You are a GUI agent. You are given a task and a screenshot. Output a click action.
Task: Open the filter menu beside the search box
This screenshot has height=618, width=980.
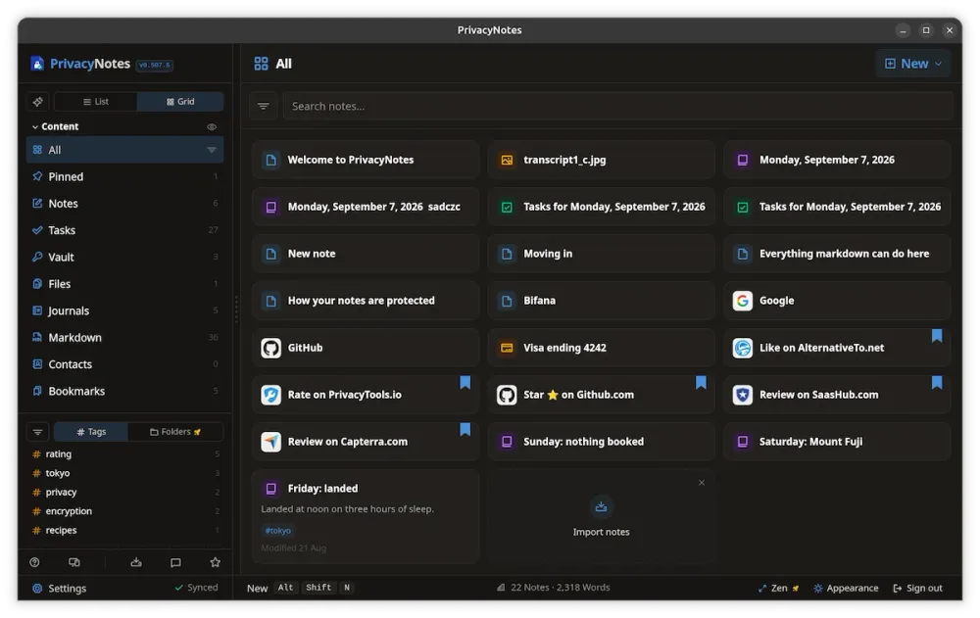pos(263,106)
